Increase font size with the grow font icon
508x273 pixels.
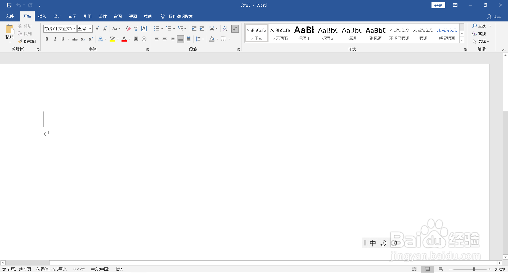click(x=97, y=29)
